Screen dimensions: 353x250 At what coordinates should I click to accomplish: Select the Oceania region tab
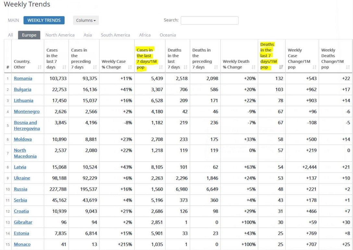(168, 35)
